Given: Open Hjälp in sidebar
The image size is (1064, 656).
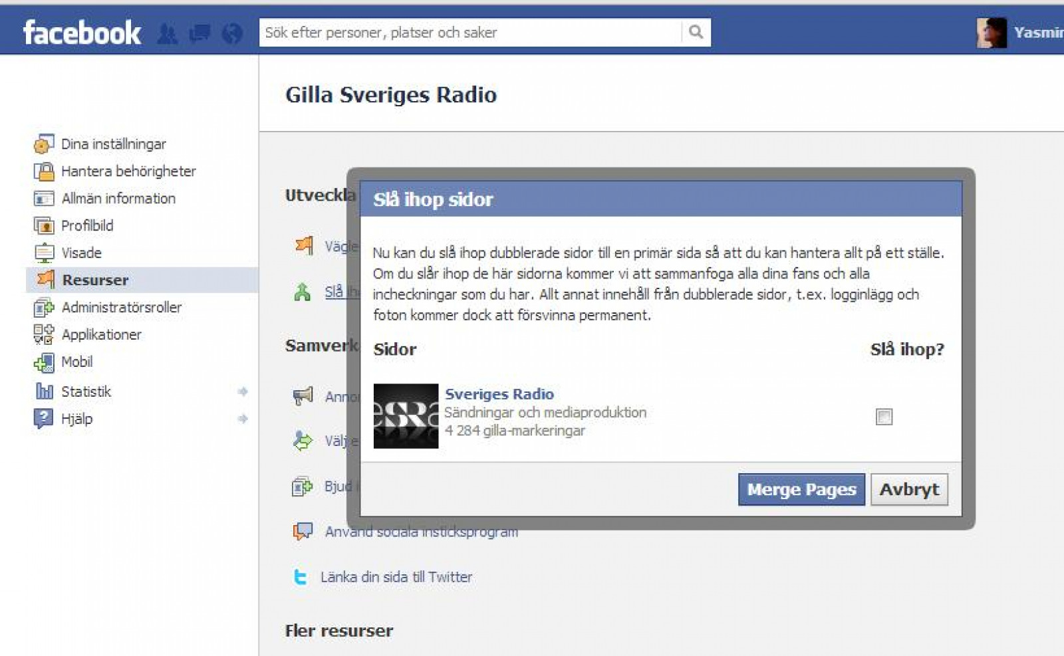Looking at the screenshot, I should pyautogui.click(x=77, y=419).
